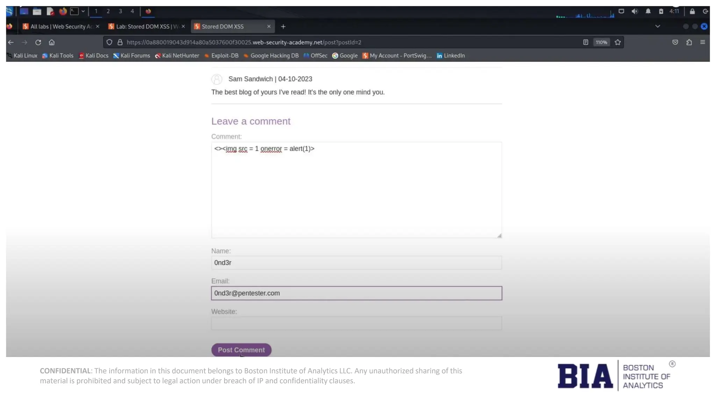The height and width of the screenshot is (403, 716).
Task: Switch to workspace 3
Action: coord(120,11)
